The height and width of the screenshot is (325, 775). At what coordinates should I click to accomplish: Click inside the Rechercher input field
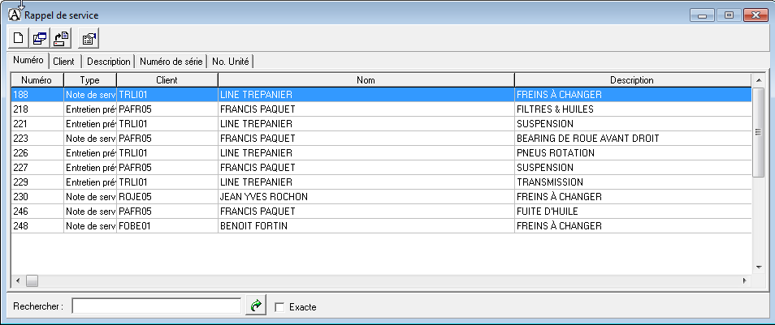point(156,306)
